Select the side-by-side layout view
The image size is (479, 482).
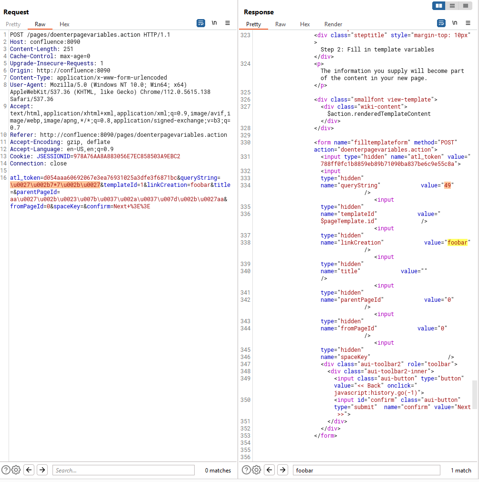[x=439, y=6]
